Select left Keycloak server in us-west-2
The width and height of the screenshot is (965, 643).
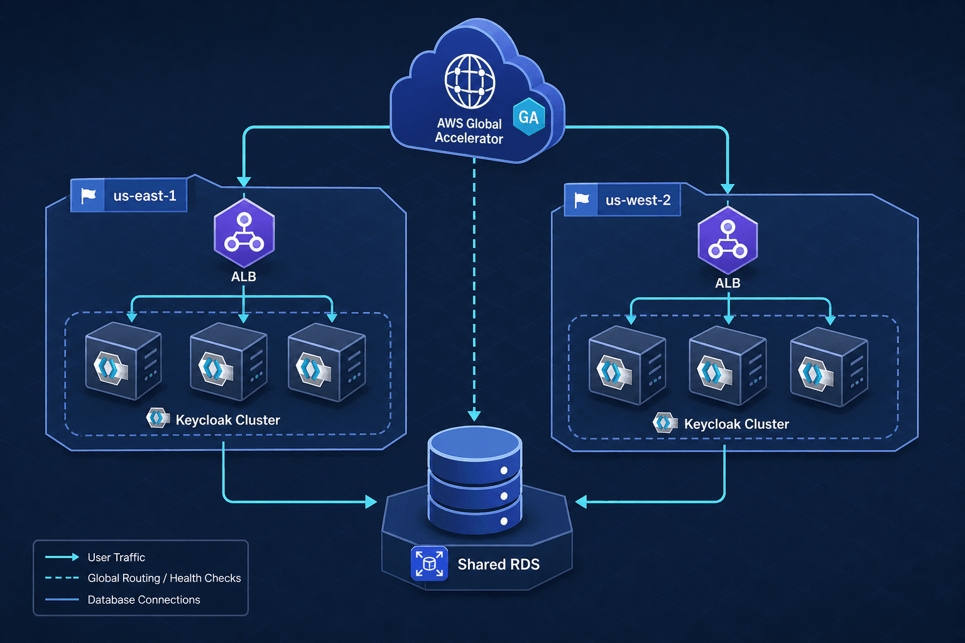(627, 365)
